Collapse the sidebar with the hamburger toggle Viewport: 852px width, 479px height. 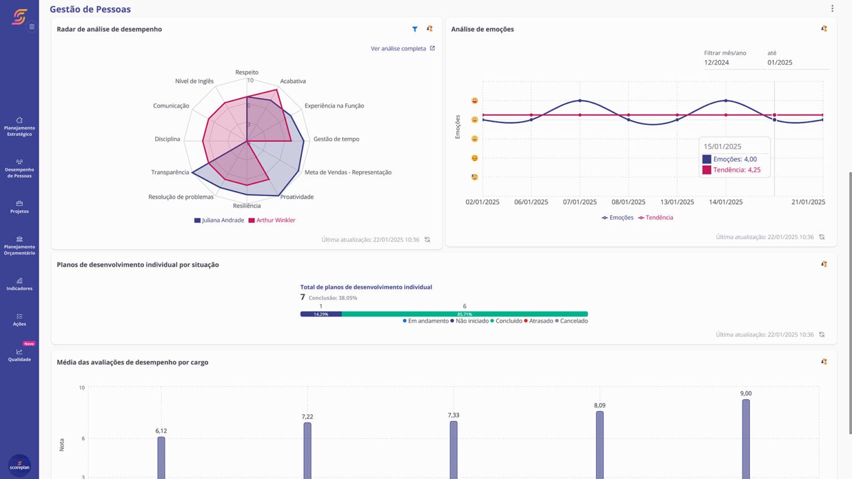coord(32,26)
